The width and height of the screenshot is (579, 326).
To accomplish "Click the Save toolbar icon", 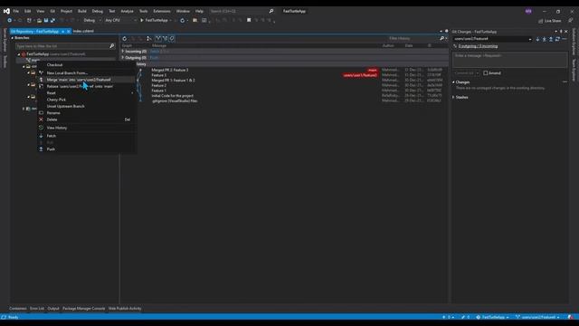I will coord(46,20).
